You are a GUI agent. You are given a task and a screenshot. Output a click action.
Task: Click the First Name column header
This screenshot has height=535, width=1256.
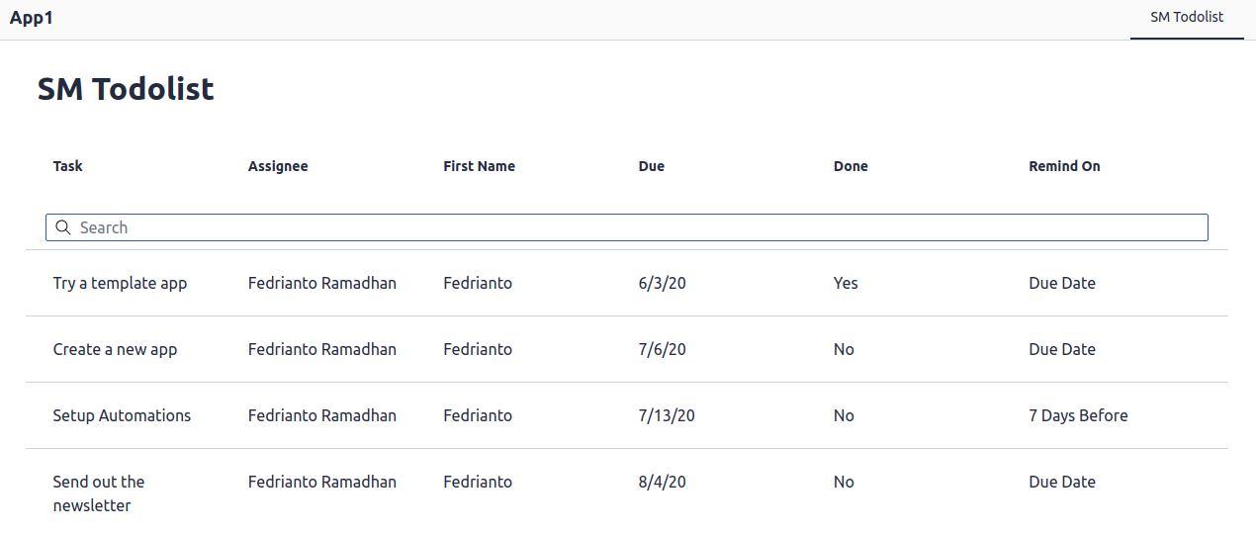click(480, 166)
